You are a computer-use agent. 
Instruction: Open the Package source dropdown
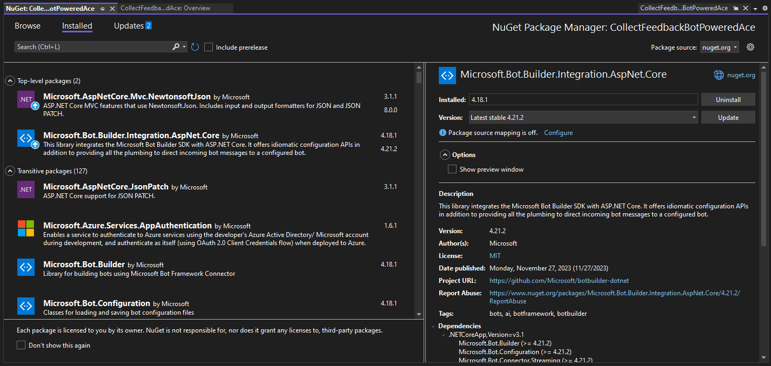[719, 47]
